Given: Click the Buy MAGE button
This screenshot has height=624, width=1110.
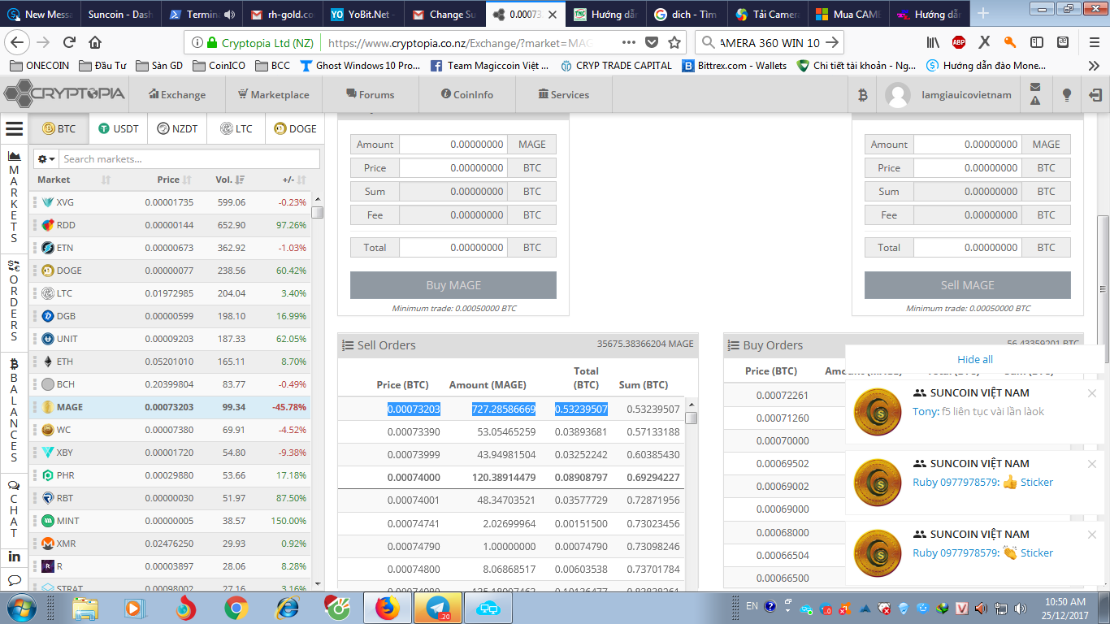Looking at the screenshot, I should [453, 285].
